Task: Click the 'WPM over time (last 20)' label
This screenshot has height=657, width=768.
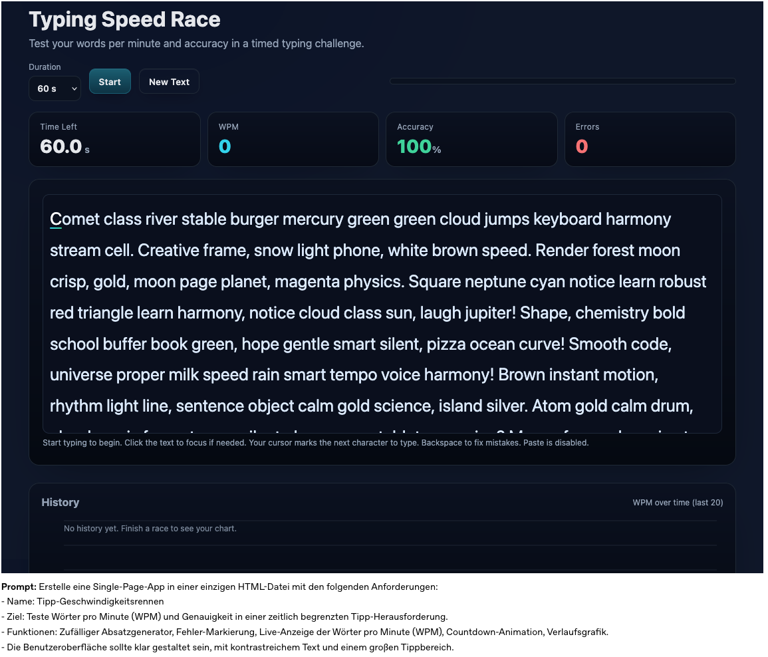Action: coord(678,503)
